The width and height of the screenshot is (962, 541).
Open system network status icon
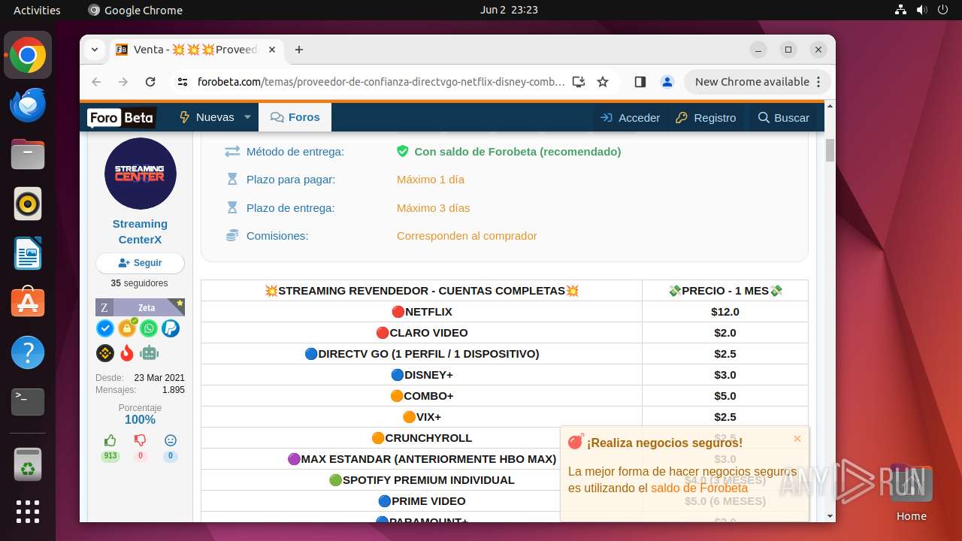tap(901, 11)
